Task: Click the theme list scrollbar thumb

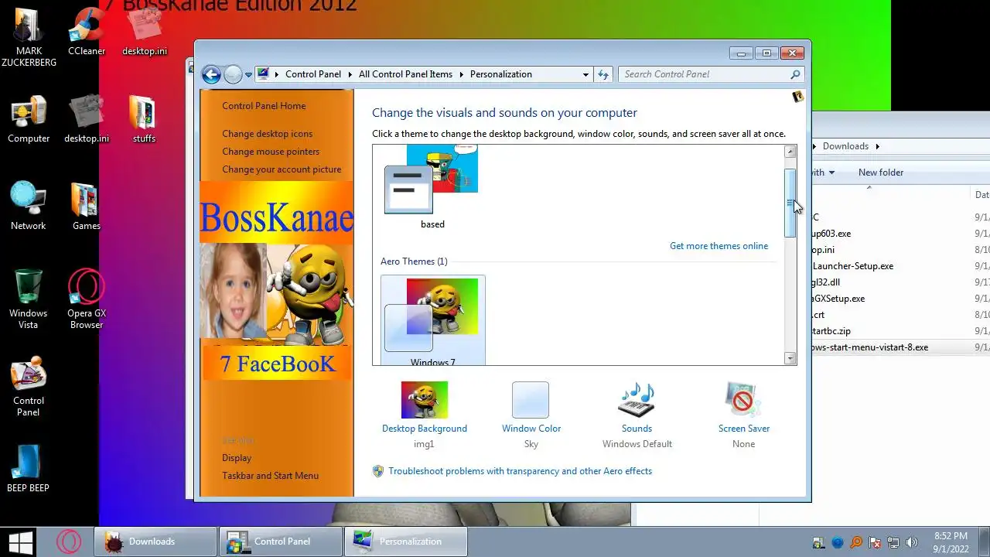Action: (x=790, y=203)
